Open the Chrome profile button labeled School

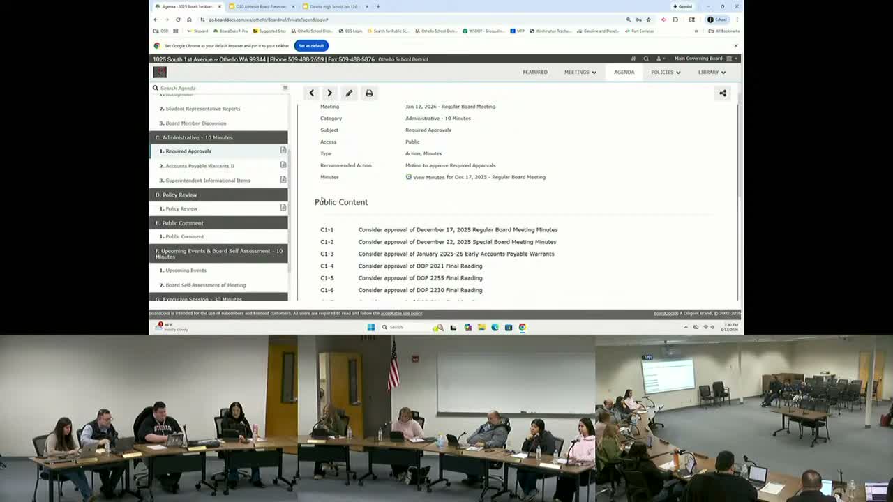click(717, 20)
